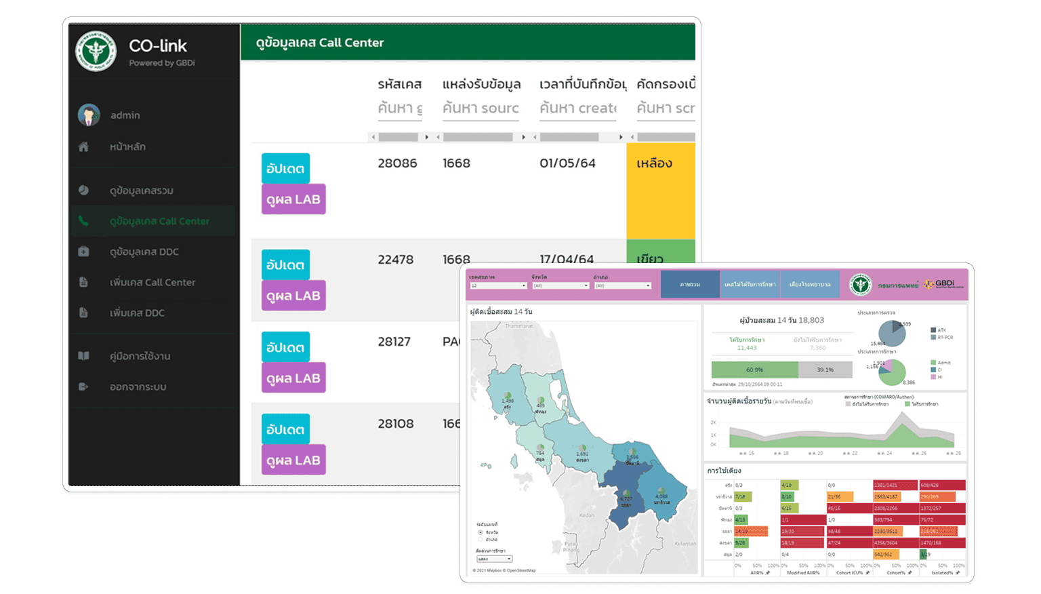Click ดูผล LAB button for case 22478
1041x594 pixels.
point(293,296)
